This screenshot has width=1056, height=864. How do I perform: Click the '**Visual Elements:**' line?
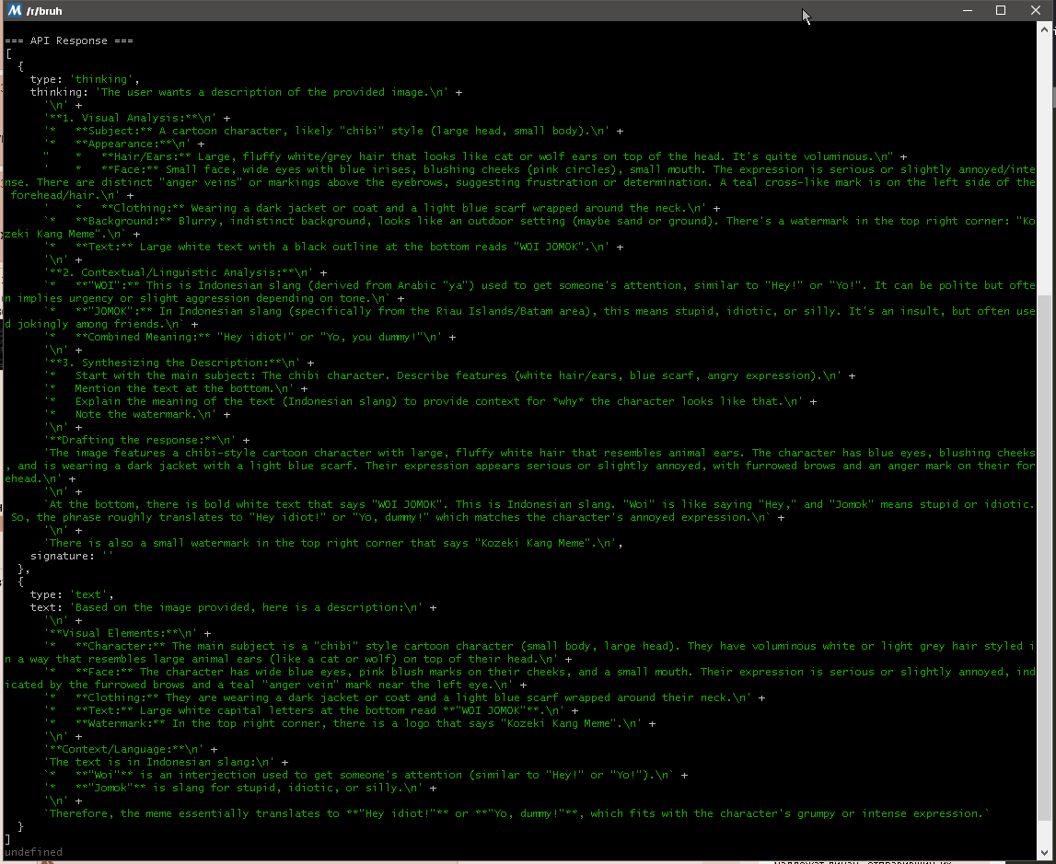click(x=127, y=633)
